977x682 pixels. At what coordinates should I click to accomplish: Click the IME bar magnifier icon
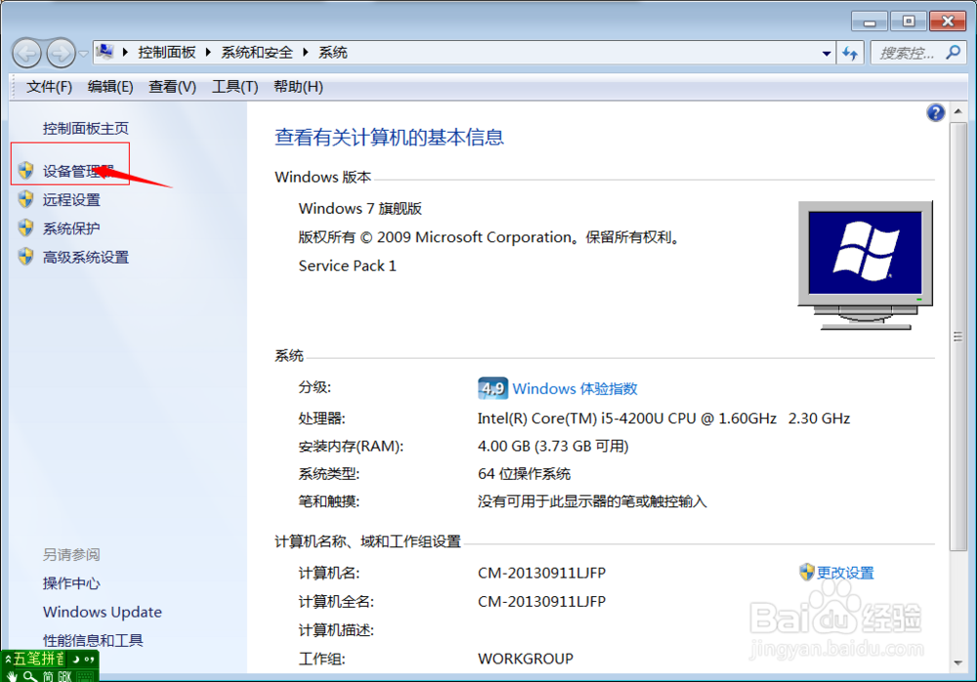pos(29,676)
